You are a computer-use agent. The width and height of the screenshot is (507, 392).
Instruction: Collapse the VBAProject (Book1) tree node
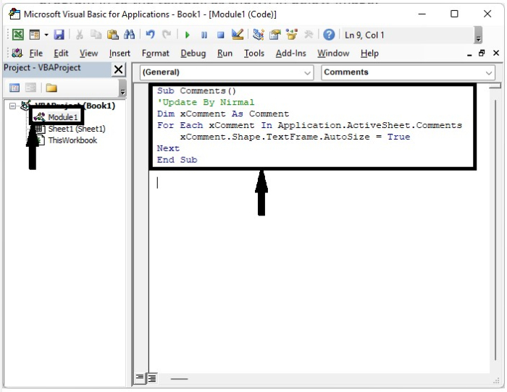(x=12, y=106)
